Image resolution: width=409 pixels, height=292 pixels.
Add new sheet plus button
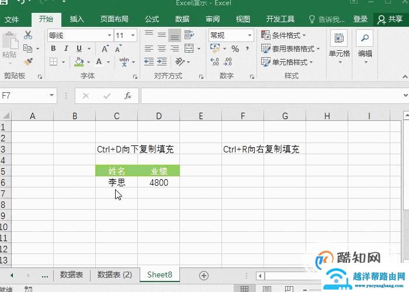tap(204, 275)
